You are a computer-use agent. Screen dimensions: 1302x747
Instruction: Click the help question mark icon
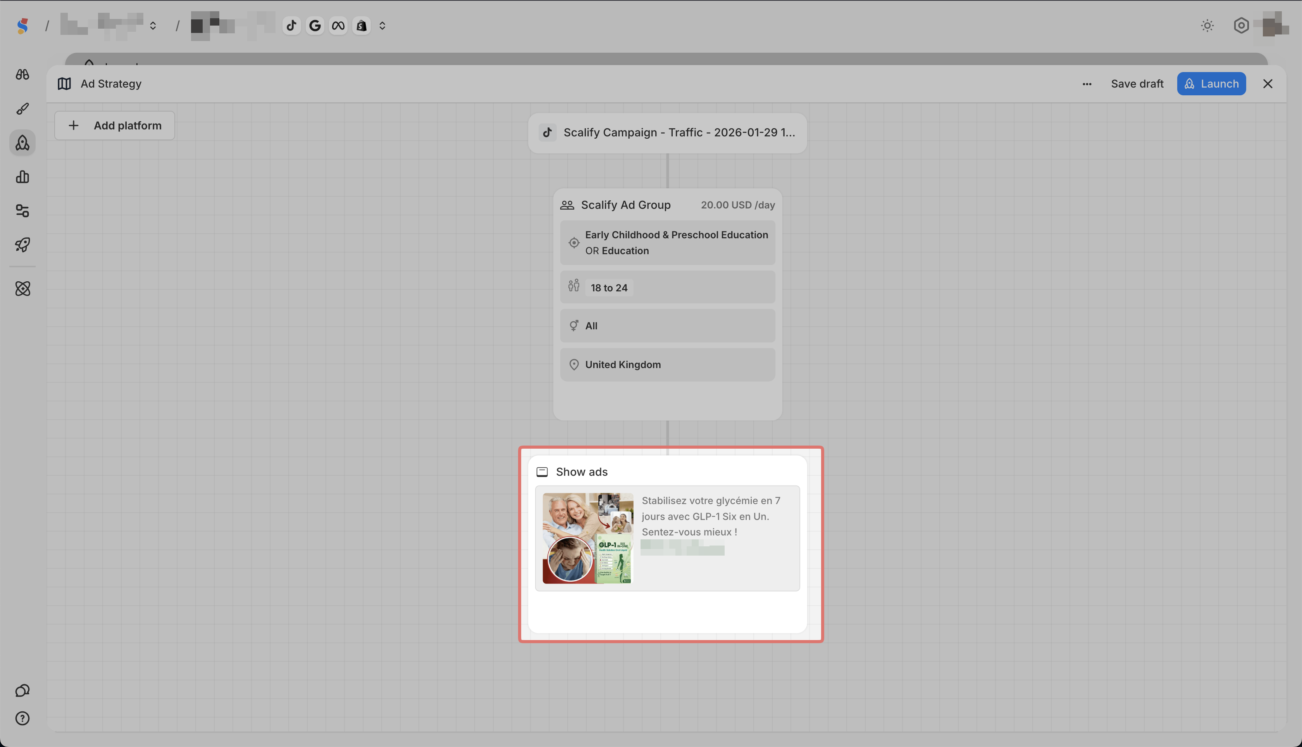tap(22, 718)
